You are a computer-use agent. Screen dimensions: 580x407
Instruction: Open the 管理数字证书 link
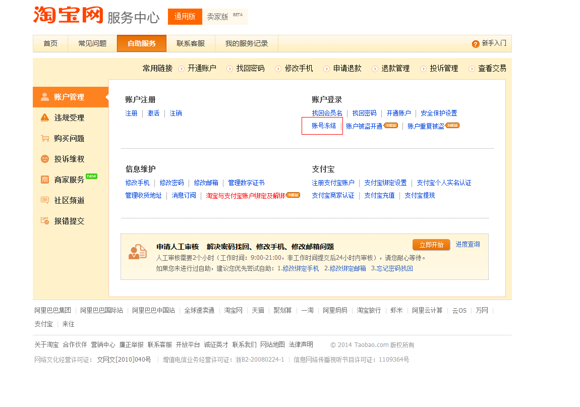click(246, 183)
